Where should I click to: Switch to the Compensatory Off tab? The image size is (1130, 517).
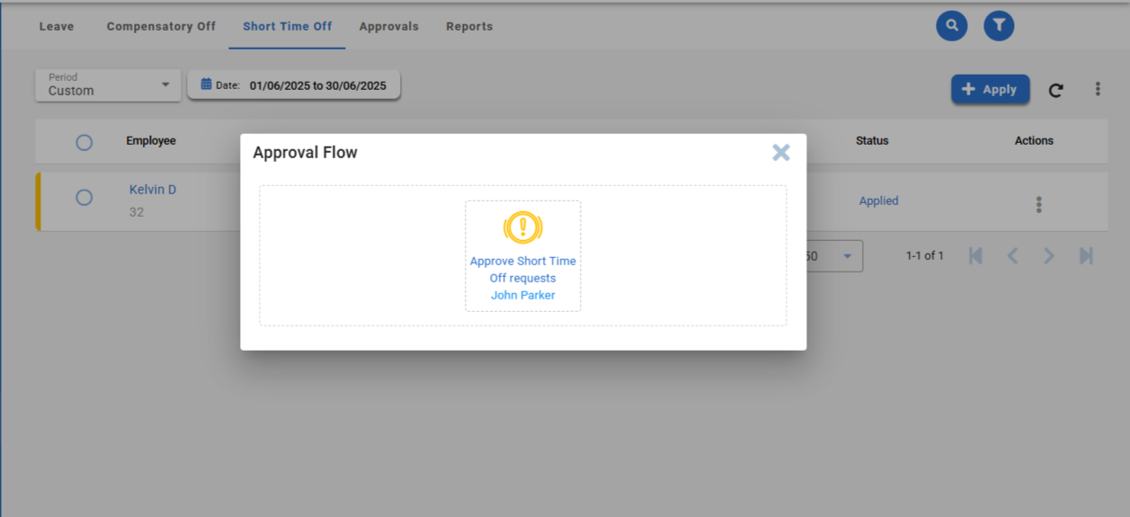(161, 26)
